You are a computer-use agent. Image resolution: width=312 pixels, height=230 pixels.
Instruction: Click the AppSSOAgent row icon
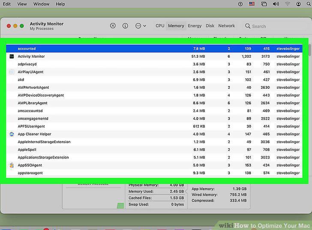click(x=12, y=165)
